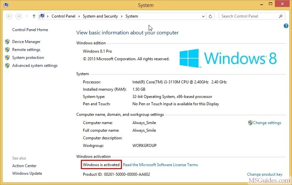Click the search magnifier icon
The width and height of the screenshot is (292, 185).
(281, 17)
